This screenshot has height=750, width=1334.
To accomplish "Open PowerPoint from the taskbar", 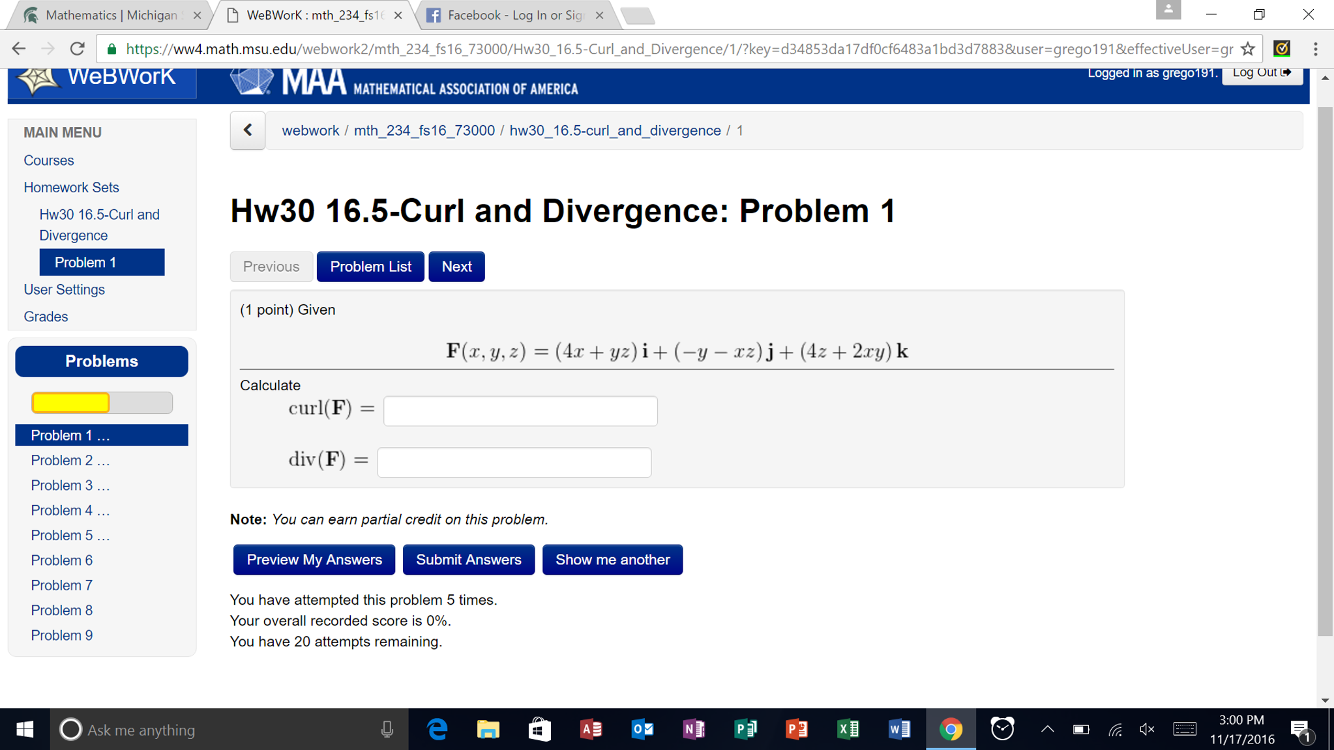I will (x=797, y=729).
